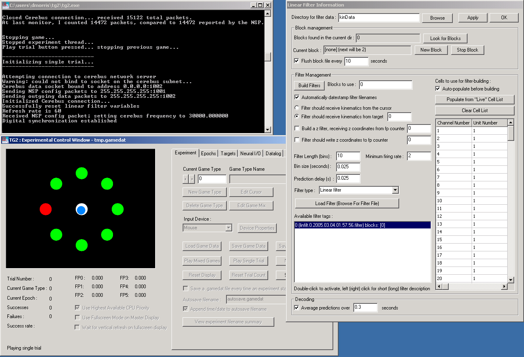Click the TG2 Experimental Control Window title icon
The width and height of the screenshot is (524, 357).
pos(5,140)
